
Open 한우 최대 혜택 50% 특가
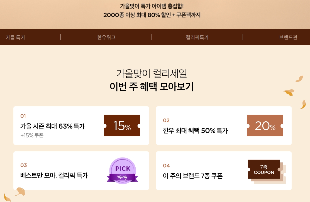pos(195,130)
